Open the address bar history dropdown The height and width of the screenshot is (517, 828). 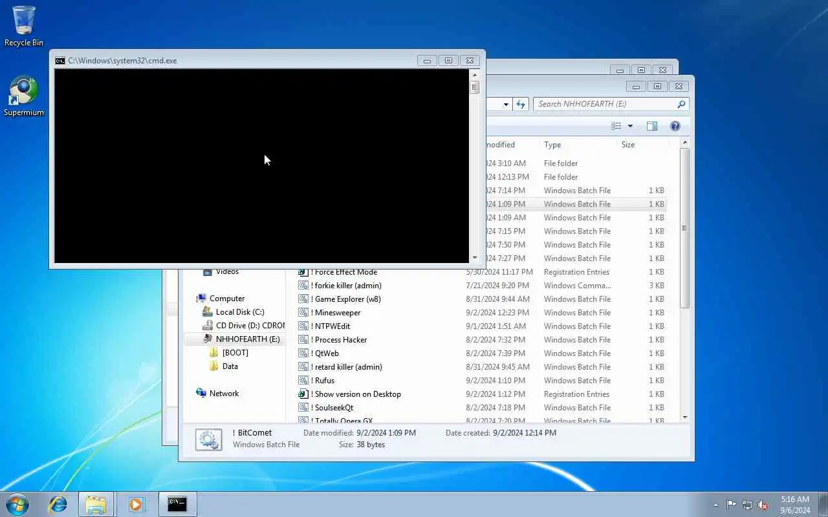click(506, 104)
